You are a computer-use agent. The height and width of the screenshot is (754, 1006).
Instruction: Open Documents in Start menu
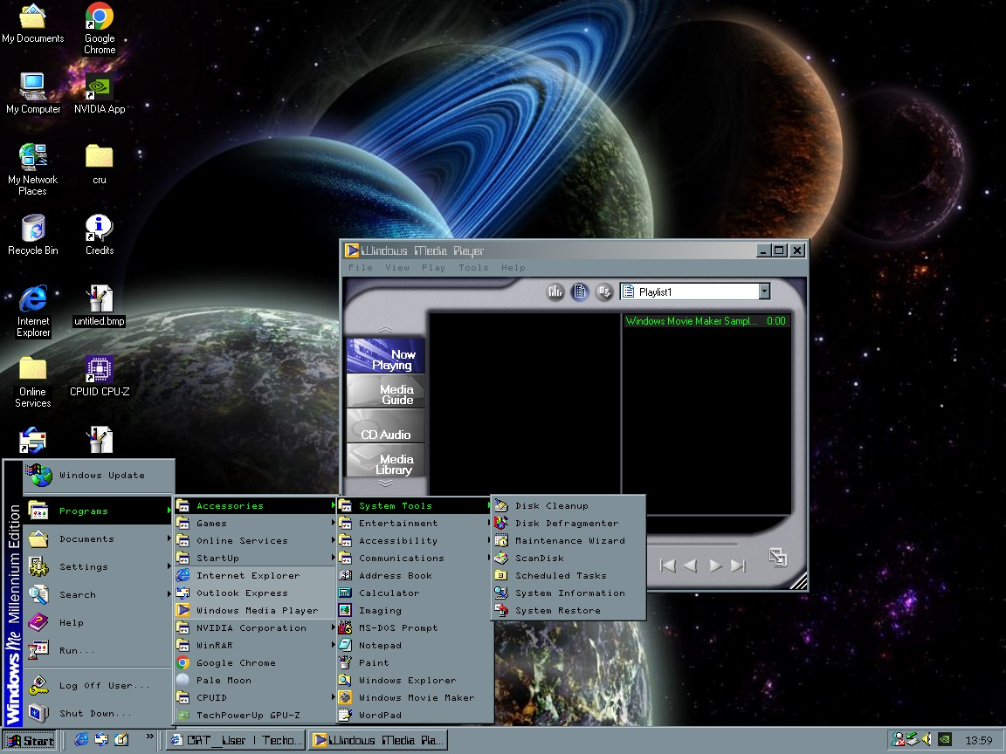[98, 539]
